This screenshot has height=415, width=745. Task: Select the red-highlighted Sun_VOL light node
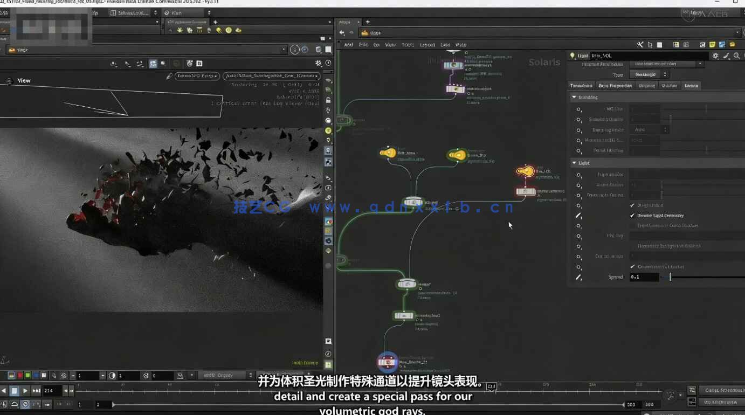point(525,172)
